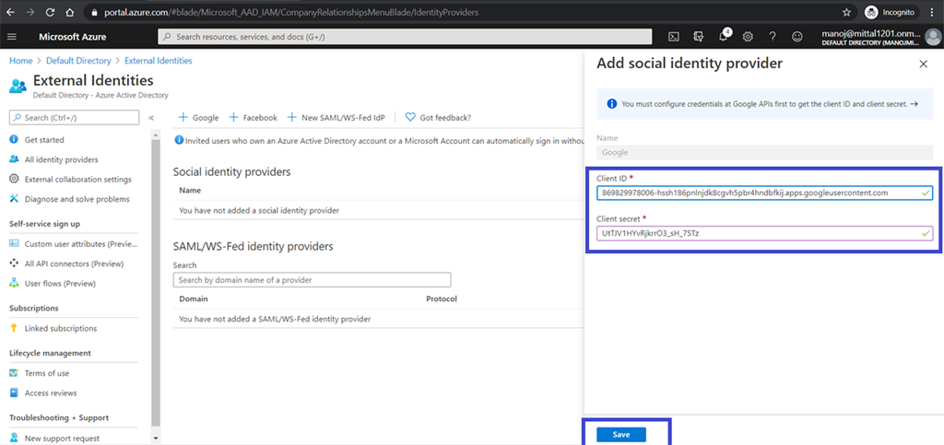The width and height of the screenshot is (944, 445).
Task: Go to the browser home page
Action: point(70,12)
